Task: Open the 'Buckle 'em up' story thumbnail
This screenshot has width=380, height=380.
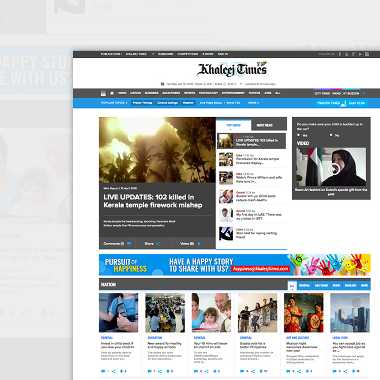Action: click(226, 197)
